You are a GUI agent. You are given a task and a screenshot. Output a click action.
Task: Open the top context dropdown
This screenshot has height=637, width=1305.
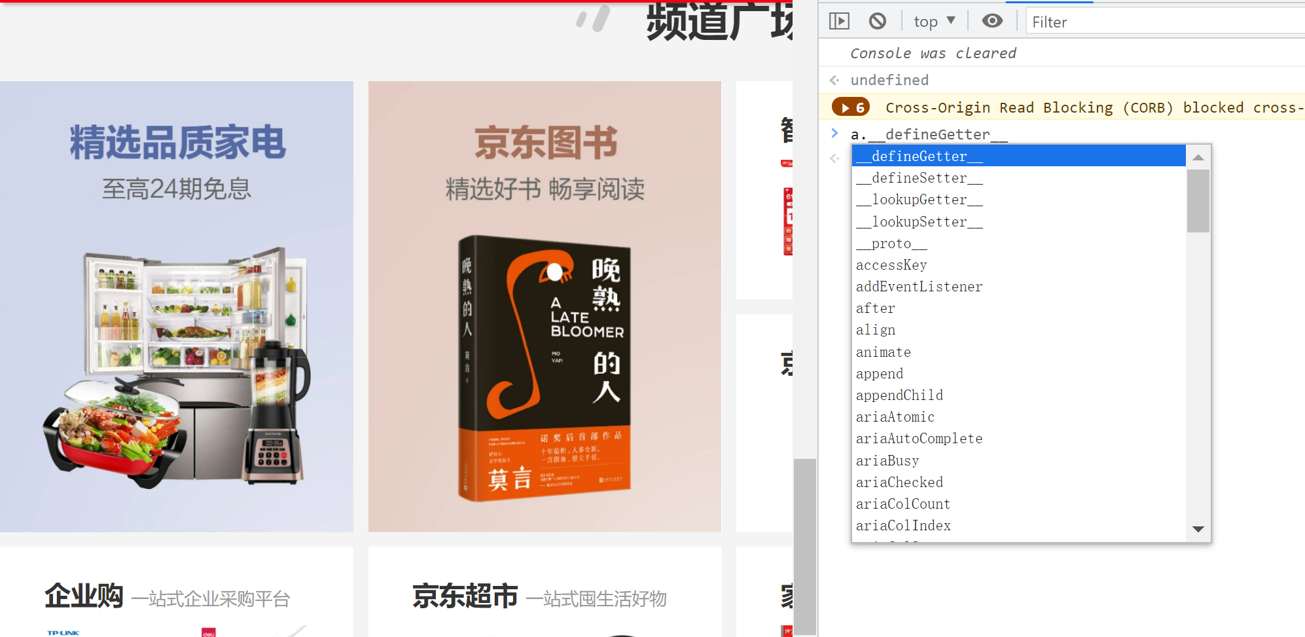pos(935,22)
